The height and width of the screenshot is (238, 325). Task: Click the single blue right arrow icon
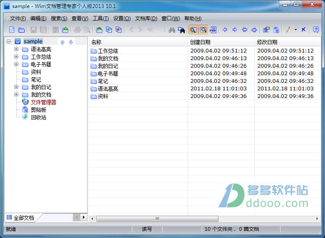235,30
